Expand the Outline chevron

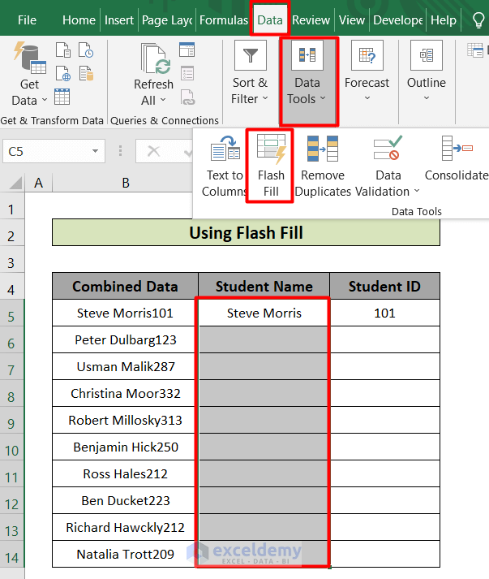427,98
